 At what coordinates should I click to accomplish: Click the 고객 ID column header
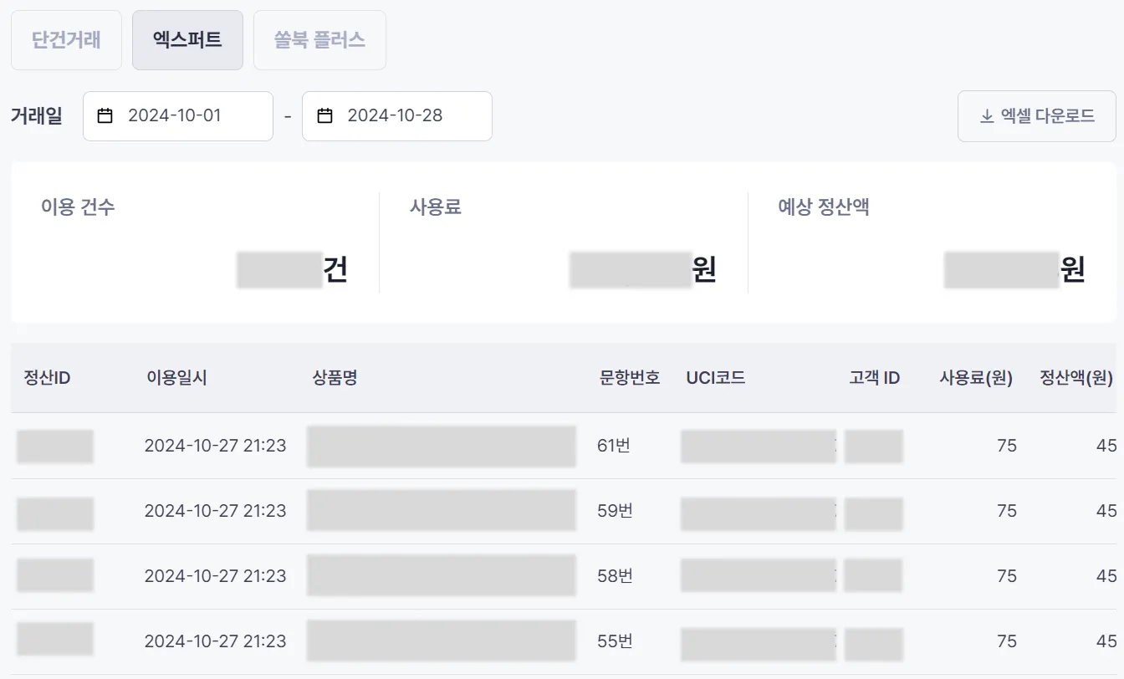tap(874, 378)
